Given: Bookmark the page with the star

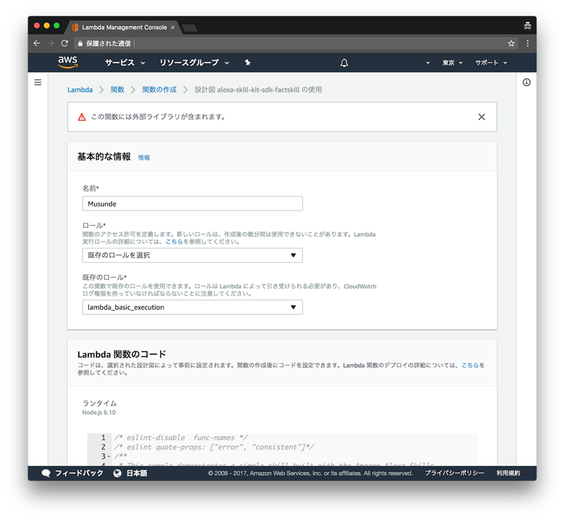Looking at the screenshot, I should [511, 43].
